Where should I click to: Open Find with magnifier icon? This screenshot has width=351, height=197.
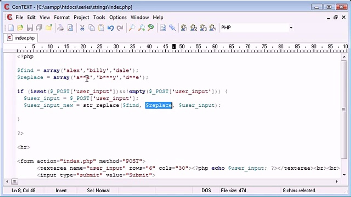[132, 28]
